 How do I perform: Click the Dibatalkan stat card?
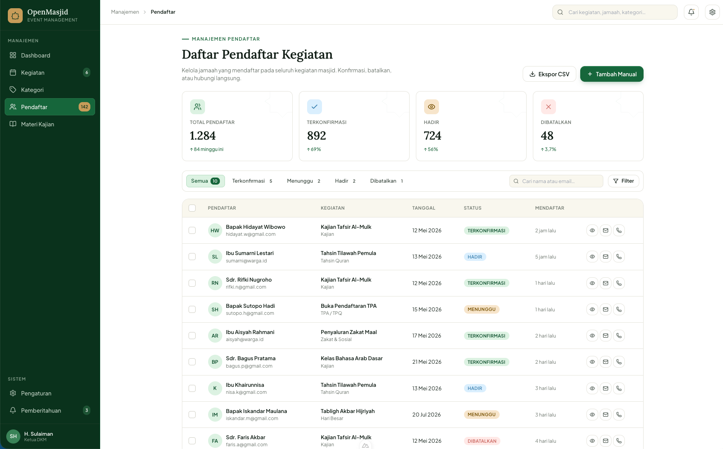(x=588, y=126)
